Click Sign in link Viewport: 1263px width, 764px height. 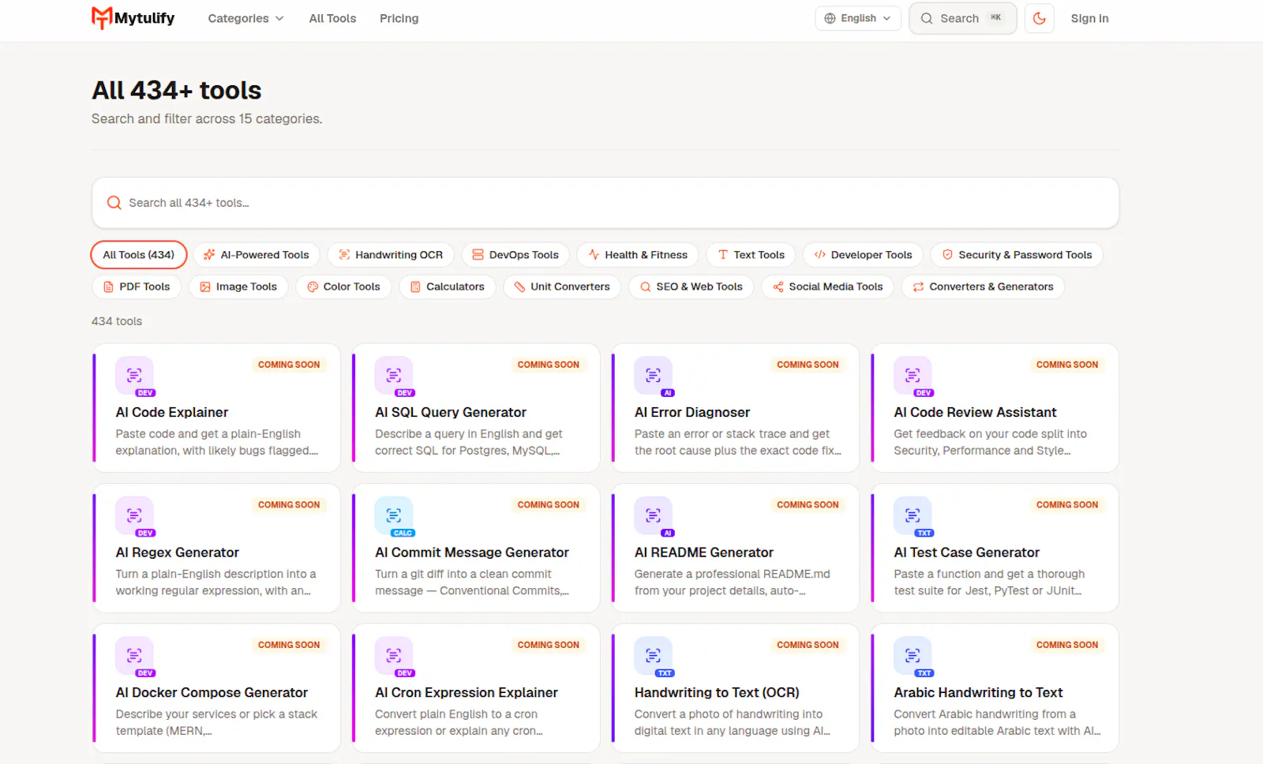tap(1089, 18)
